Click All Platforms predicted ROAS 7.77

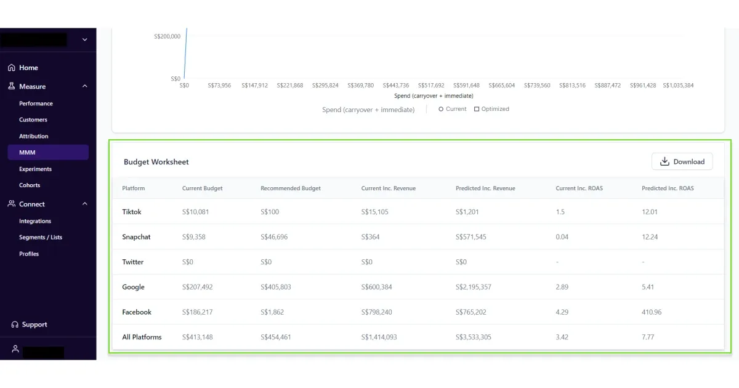click(x=648, y=337)
